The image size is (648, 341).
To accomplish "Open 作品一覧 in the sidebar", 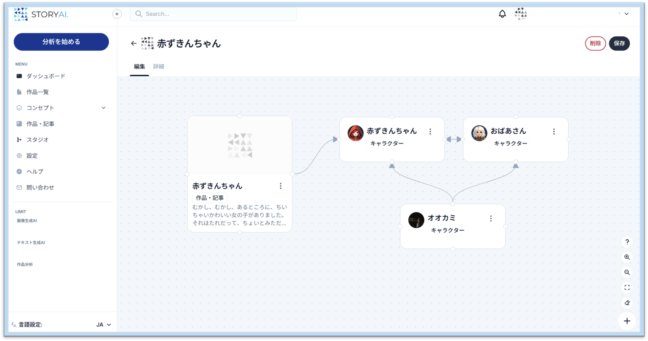I will coord(38,92).
